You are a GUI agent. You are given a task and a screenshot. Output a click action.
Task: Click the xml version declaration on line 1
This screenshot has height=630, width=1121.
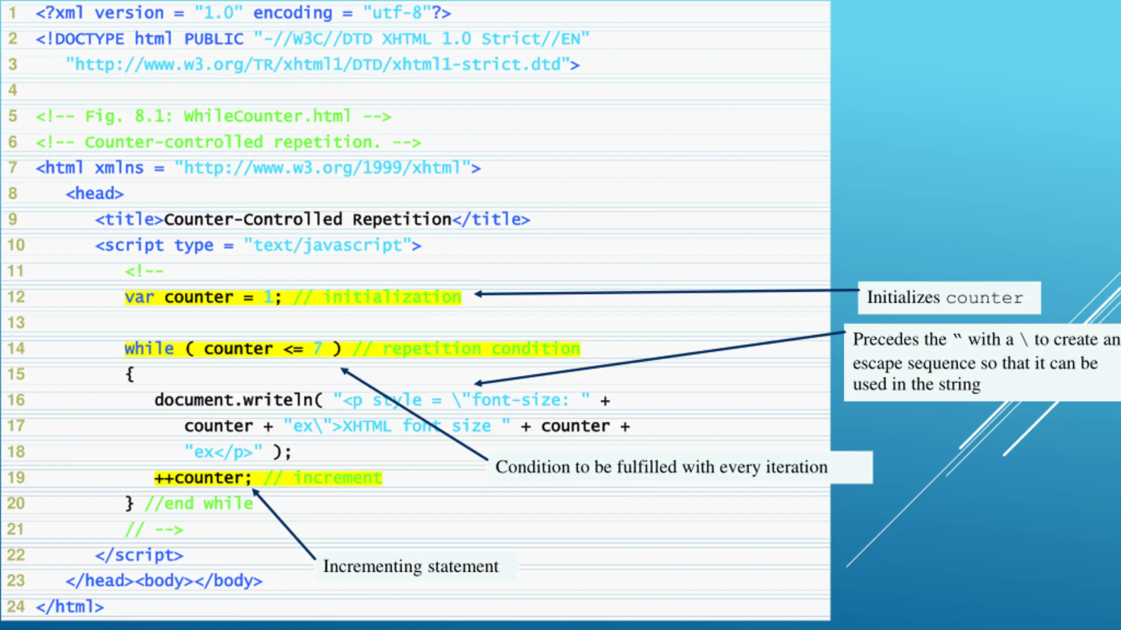click(243, 13)
